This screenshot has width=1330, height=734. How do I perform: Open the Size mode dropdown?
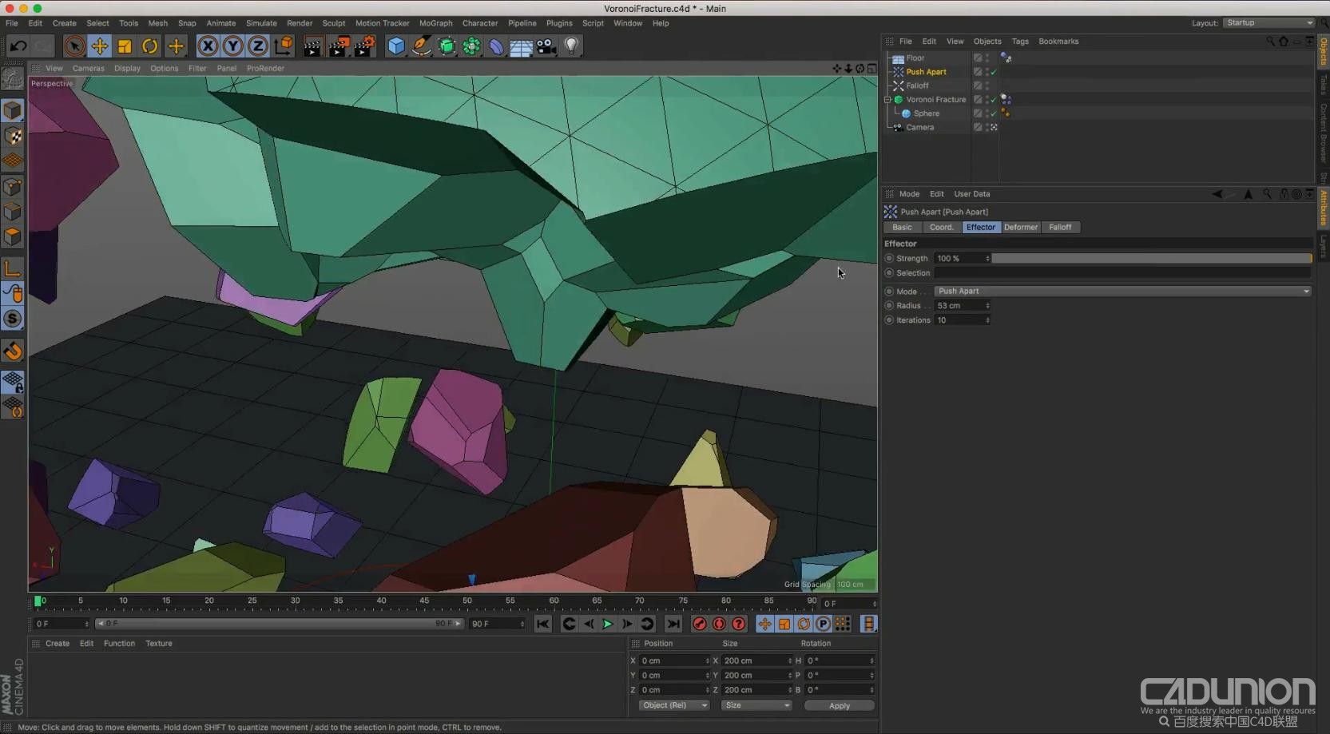point(756,706)
